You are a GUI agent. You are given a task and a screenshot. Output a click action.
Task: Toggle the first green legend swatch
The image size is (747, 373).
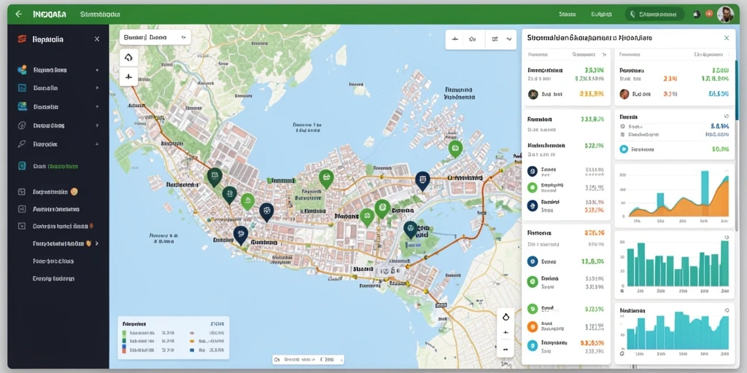124,334
